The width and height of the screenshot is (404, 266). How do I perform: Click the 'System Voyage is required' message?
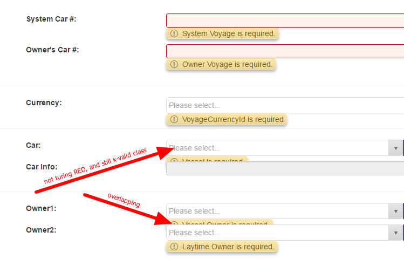click(229, 33)
